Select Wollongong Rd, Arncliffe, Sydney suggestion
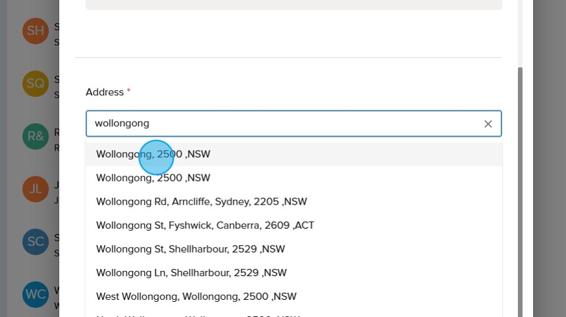566x317 pixels. click(201, 201)
